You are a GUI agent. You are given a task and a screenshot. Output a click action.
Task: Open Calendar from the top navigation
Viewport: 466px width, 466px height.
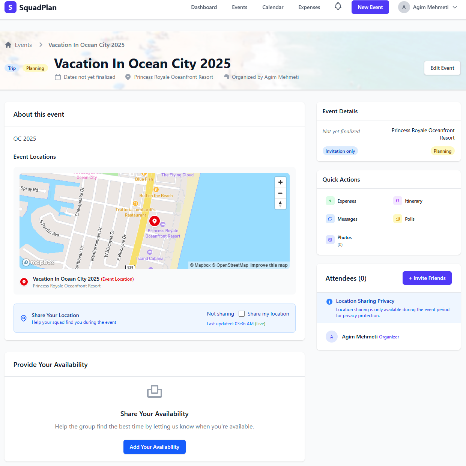click(x=273, y=7)
